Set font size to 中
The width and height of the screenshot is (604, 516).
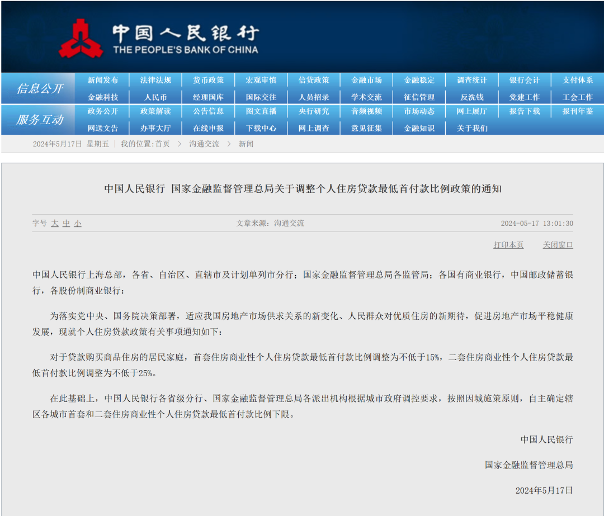pyautogui.click(x=66, y=224)
